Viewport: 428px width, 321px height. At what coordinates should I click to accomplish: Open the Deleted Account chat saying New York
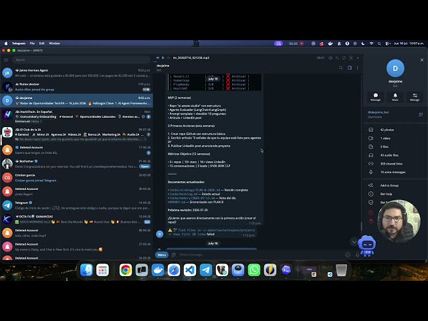(76, 247)
